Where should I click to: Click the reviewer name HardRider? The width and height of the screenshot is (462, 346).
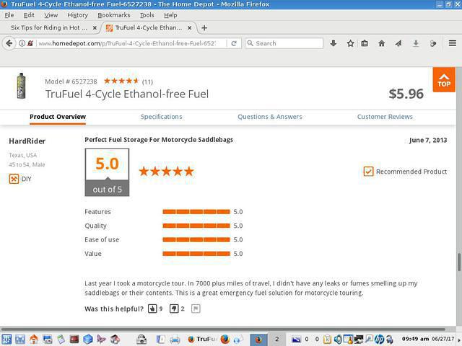point(27,141)
